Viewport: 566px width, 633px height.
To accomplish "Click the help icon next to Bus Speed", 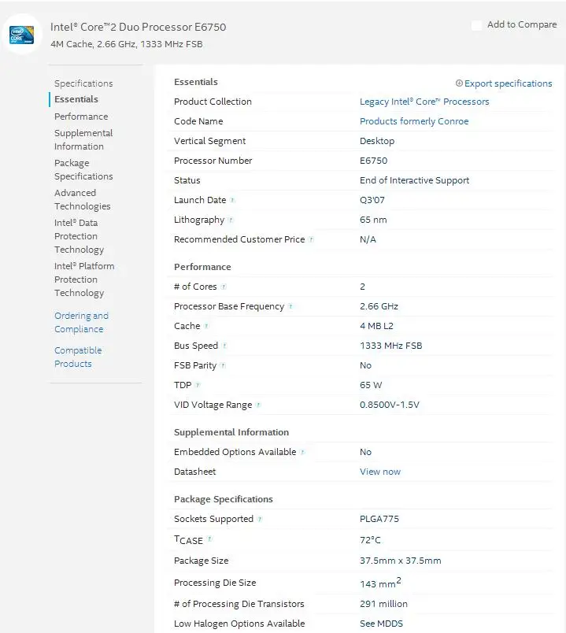I will (224, 346).
